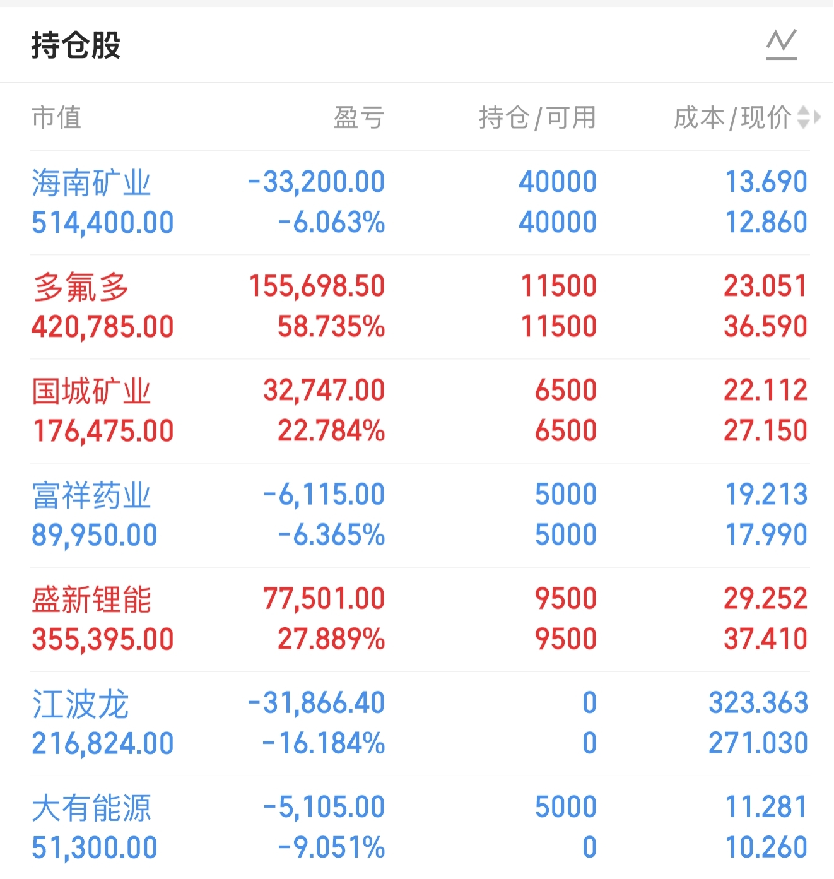The width and height of the screenshot is (834, 879).
Task: Select the 155,698.50 profit value
Action: click(317, 286)
